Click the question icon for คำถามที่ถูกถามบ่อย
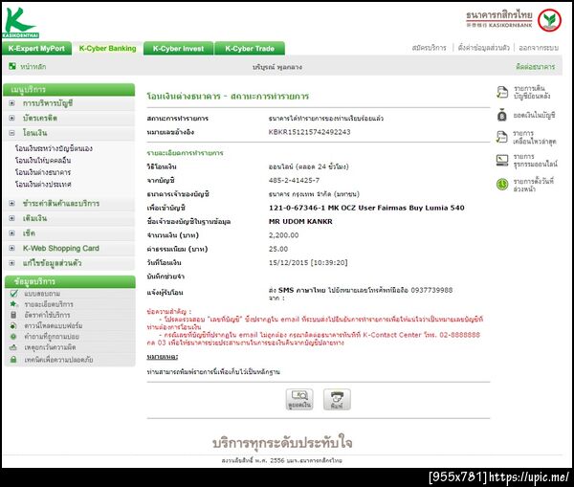574x487 pixels. (13, 336)
